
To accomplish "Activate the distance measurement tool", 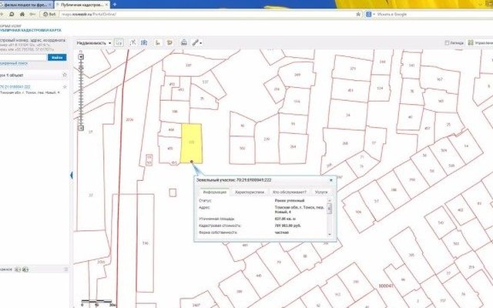I will (132, 42).
